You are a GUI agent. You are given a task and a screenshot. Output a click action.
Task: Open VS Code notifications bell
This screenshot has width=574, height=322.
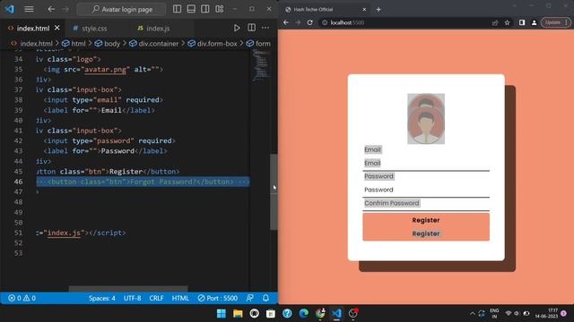pos(265,298)
